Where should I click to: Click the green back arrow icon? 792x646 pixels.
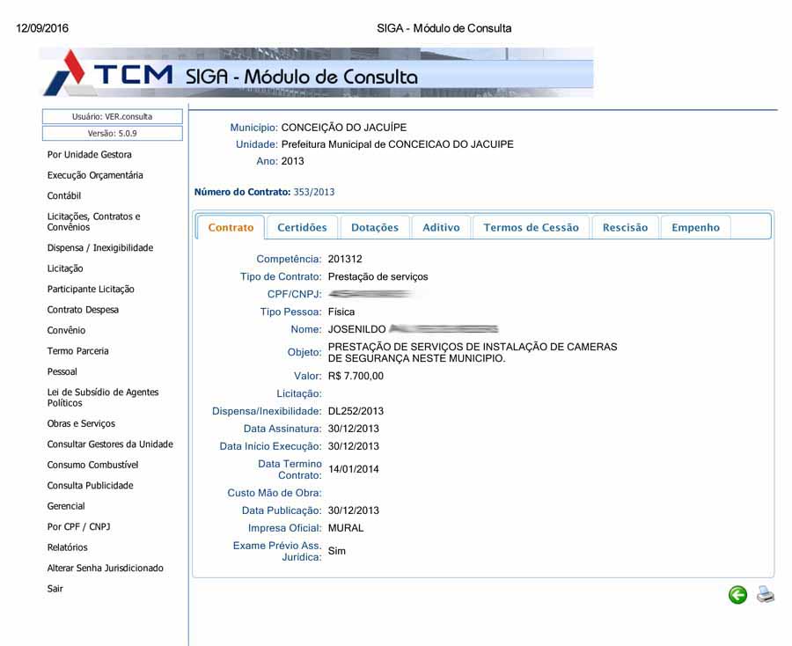(737, 596)
